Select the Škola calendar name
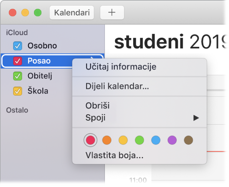The width and height of the screenshot is (229, 187). point(38,91)
